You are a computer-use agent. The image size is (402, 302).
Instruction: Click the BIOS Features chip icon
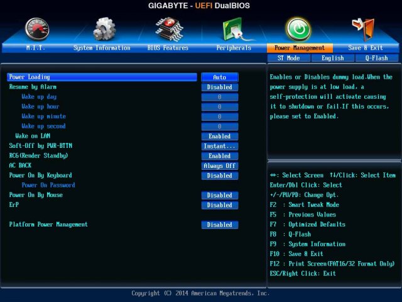click(170, 29)
